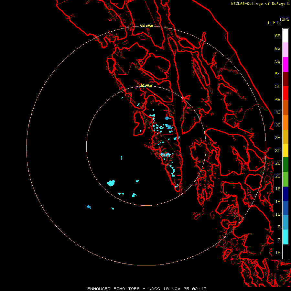Click the legend value '14'
This screenshot has width=291, height=291.
point(278,201)
